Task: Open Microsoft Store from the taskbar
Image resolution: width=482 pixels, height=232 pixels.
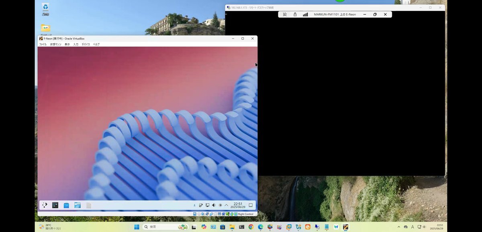Action: click(x=223, y=227)
